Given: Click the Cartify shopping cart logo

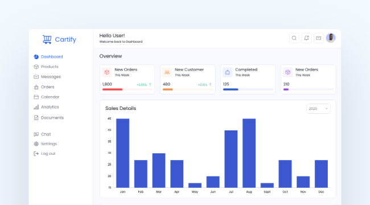Looking at the screenshot, I should [x=47, y=39].
